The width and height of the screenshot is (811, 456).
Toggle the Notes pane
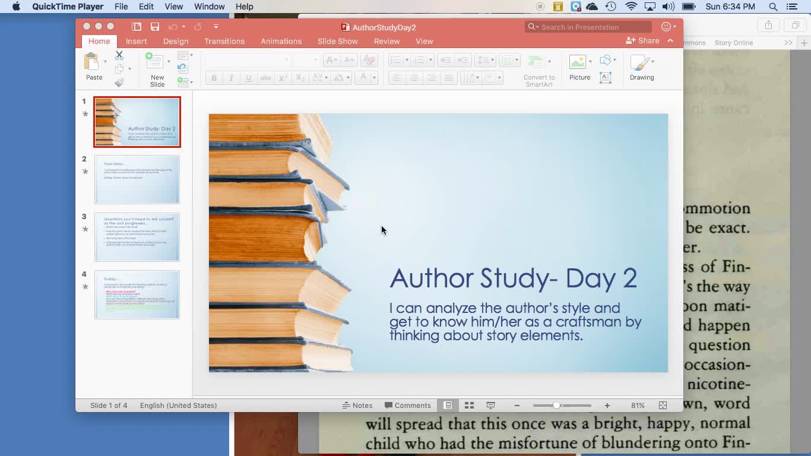357,406
